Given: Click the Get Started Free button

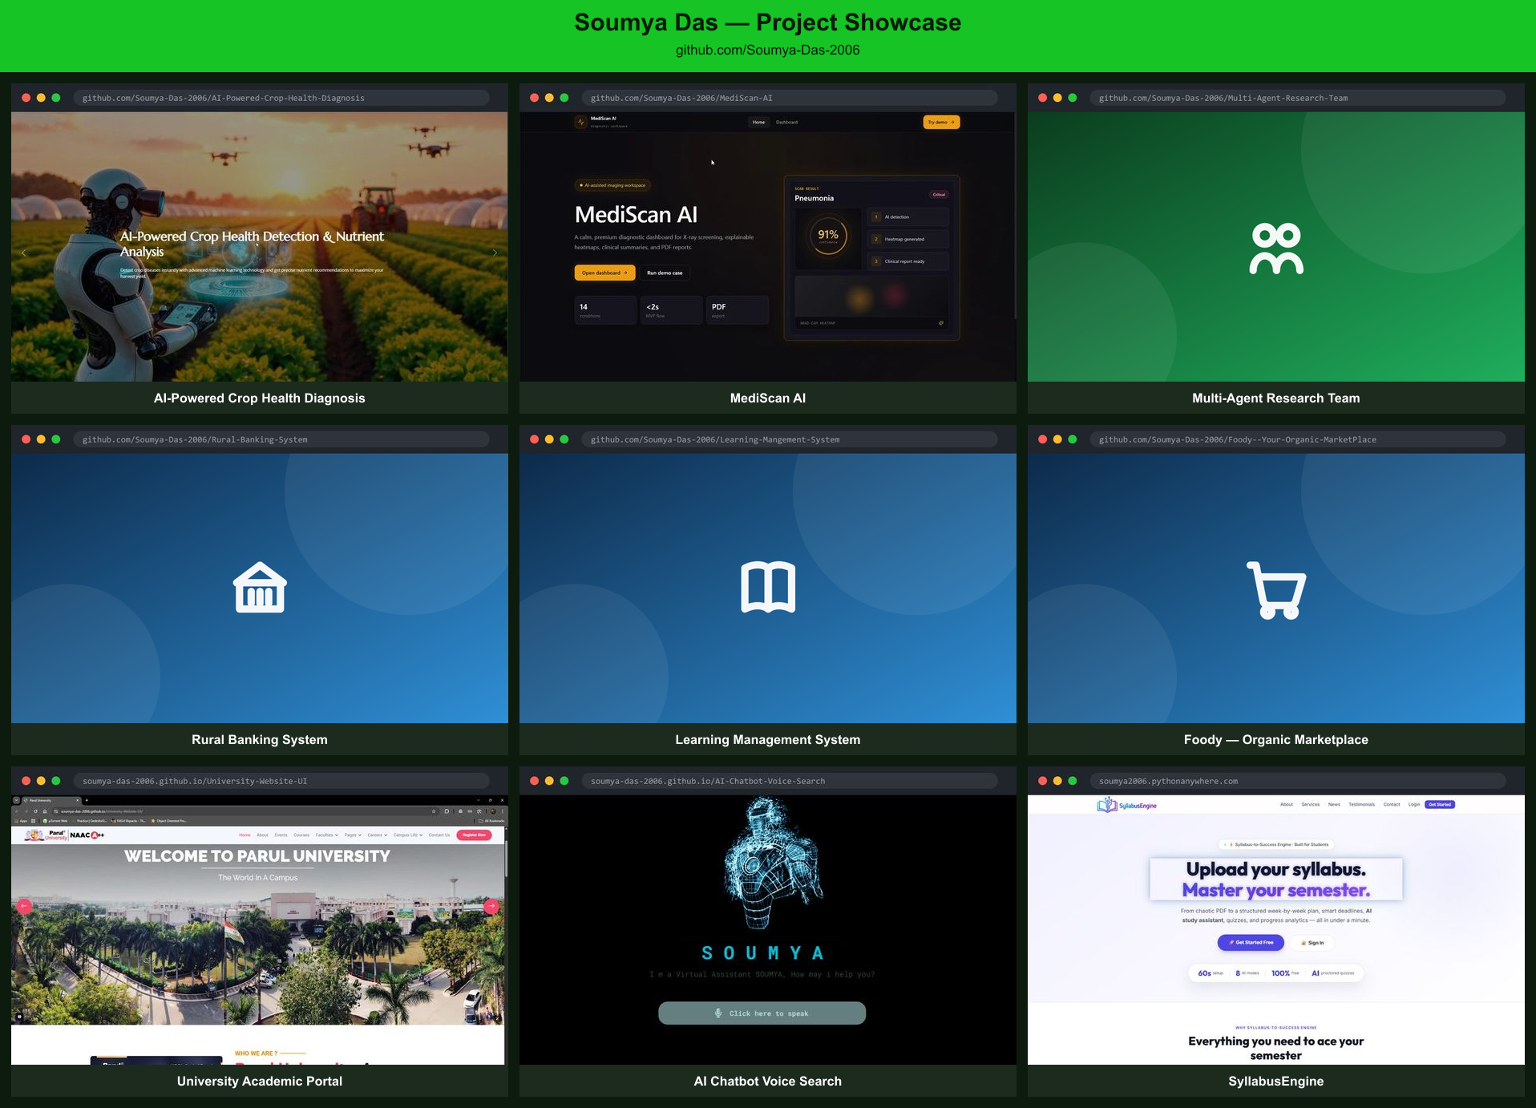Looking at the screenshot, I should tap(1251, 942).
